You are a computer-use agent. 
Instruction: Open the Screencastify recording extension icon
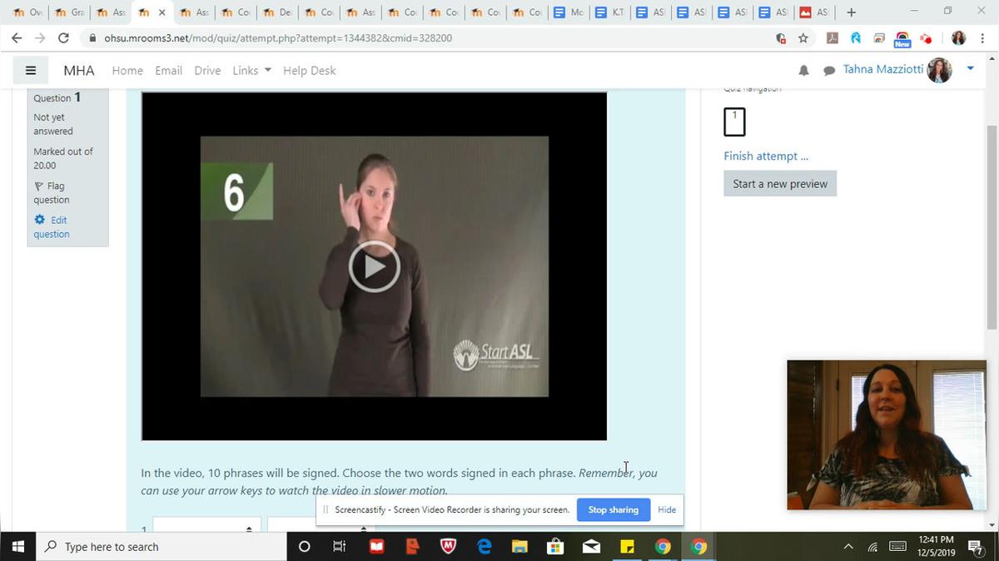(x=926, y=37)
